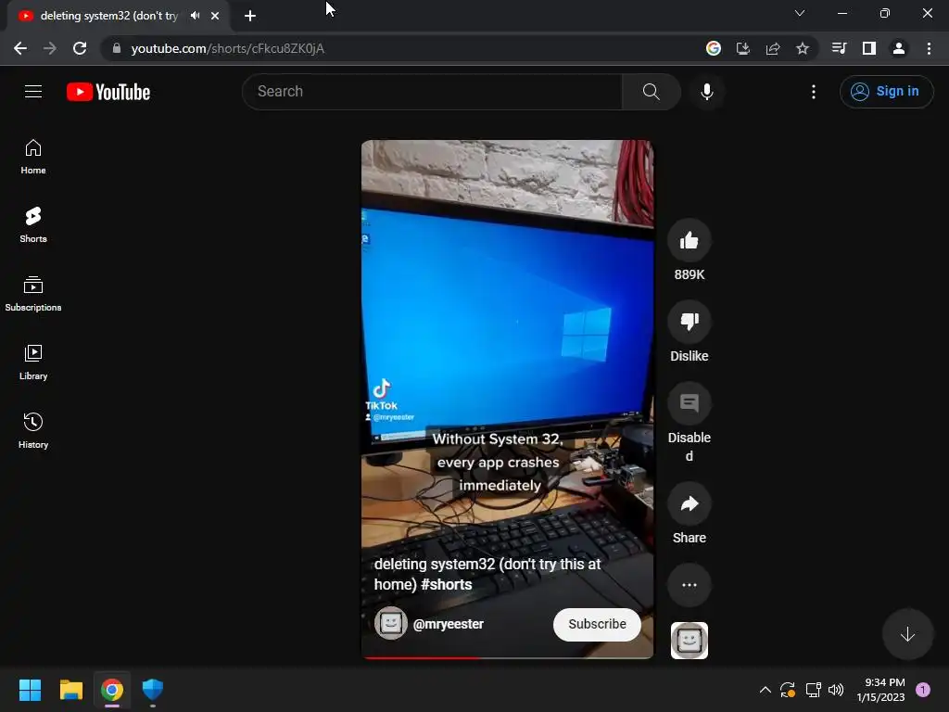Go forward in browser
This screenshot has height=712, width=949.
[x=50, y=48]
